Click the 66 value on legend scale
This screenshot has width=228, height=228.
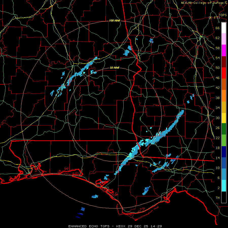coord(218,28)
